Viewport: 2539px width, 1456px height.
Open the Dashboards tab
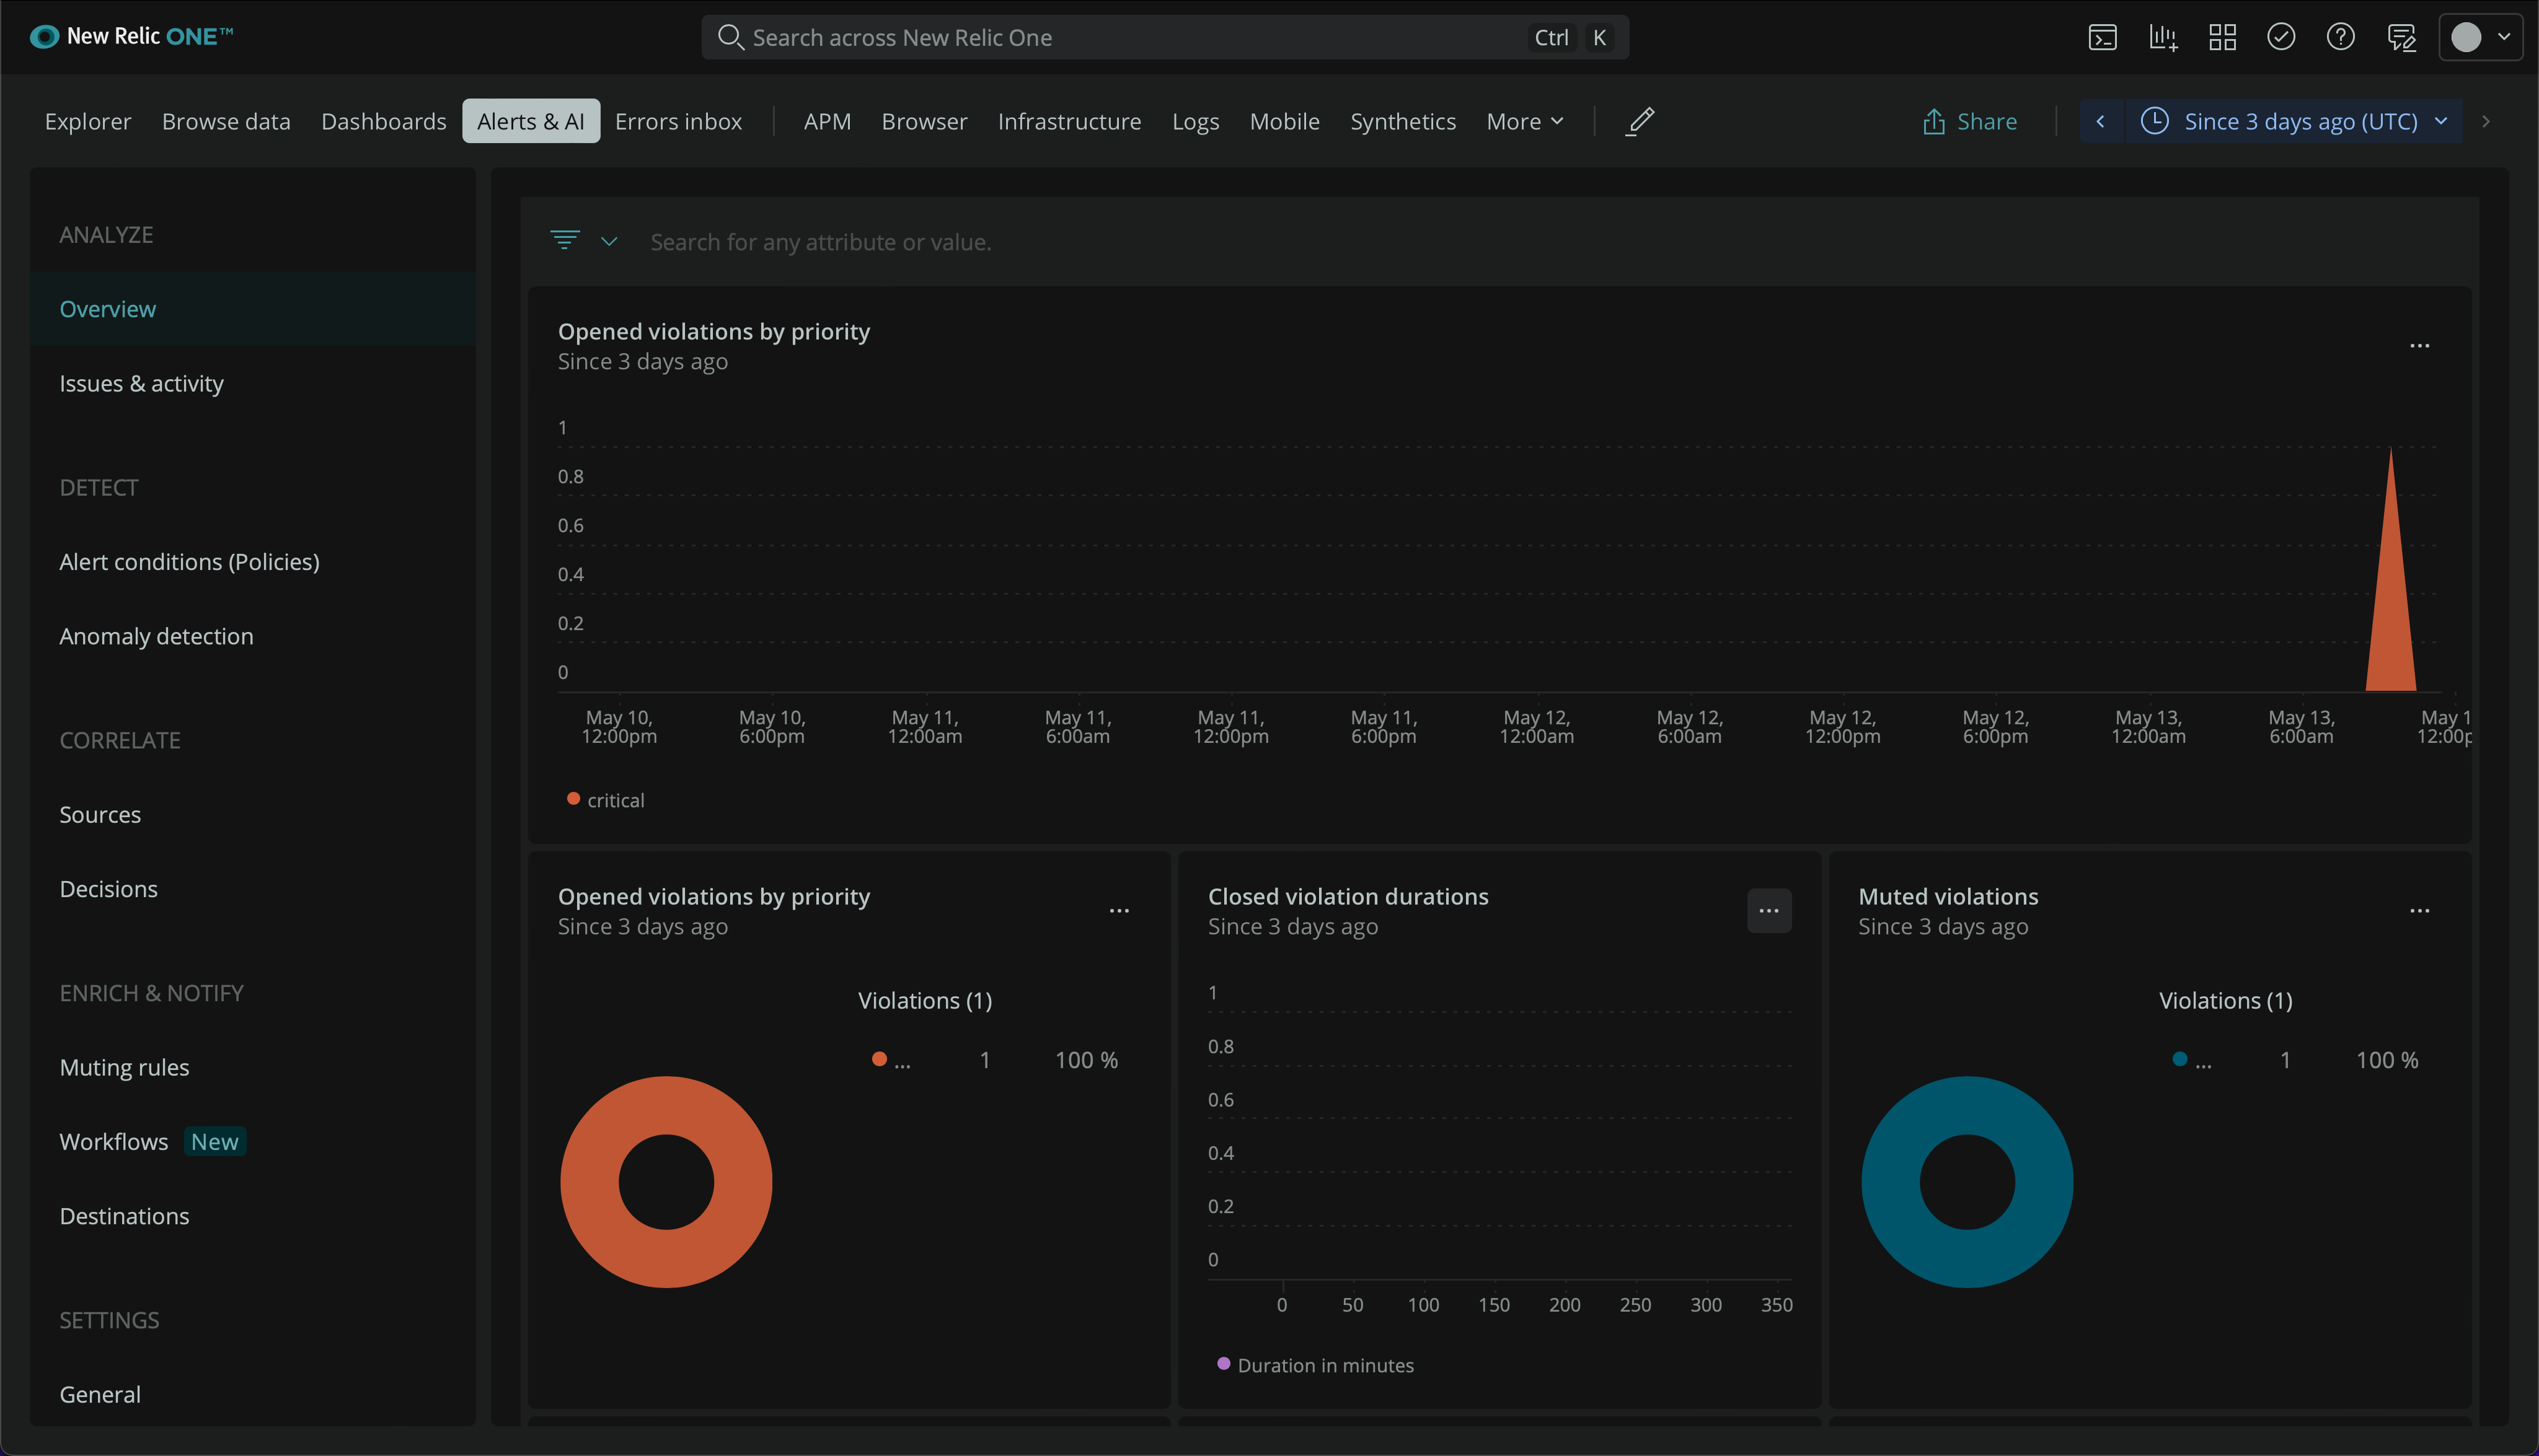pyautogui.click(x=383, y=121)
